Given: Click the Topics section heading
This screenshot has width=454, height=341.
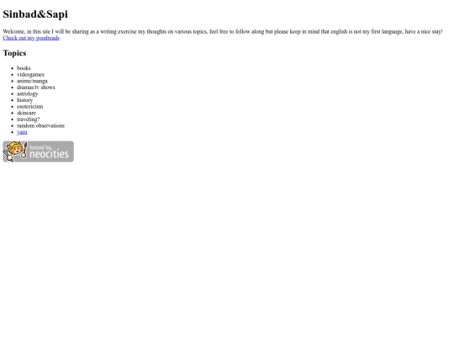Looking at the screenshot, I should click(x=14, y=53).
